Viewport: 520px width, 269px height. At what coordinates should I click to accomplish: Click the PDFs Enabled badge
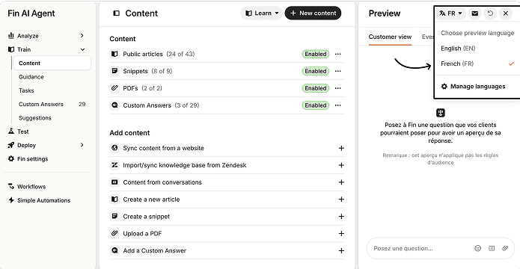(x=316, y=88)
